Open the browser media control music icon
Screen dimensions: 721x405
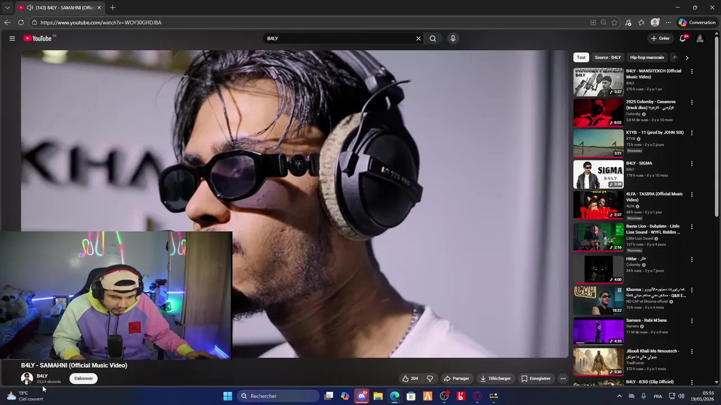(628, 22)
